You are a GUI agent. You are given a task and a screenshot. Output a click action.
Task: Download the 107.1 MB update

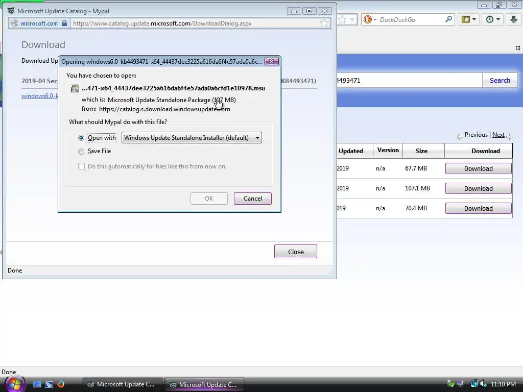click(x=478, y=189)
